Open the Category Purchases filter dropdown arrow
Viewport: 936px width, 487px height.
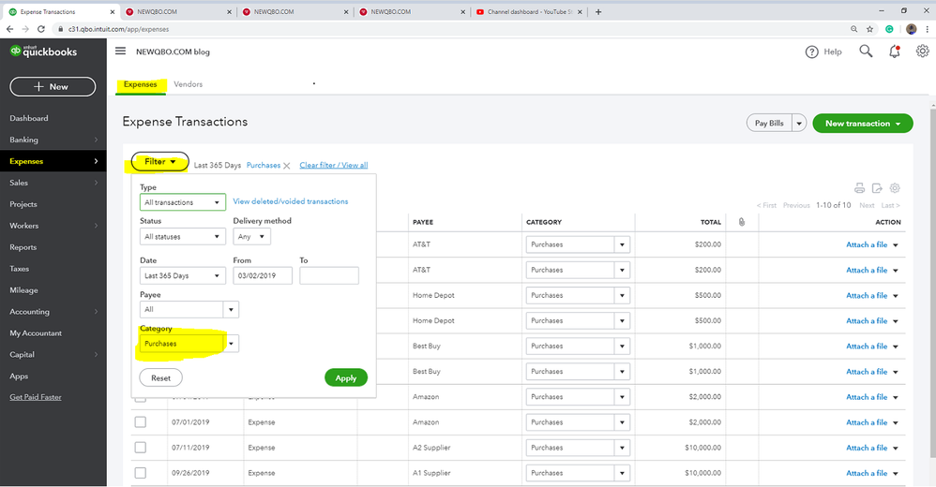tap(231, 344)
